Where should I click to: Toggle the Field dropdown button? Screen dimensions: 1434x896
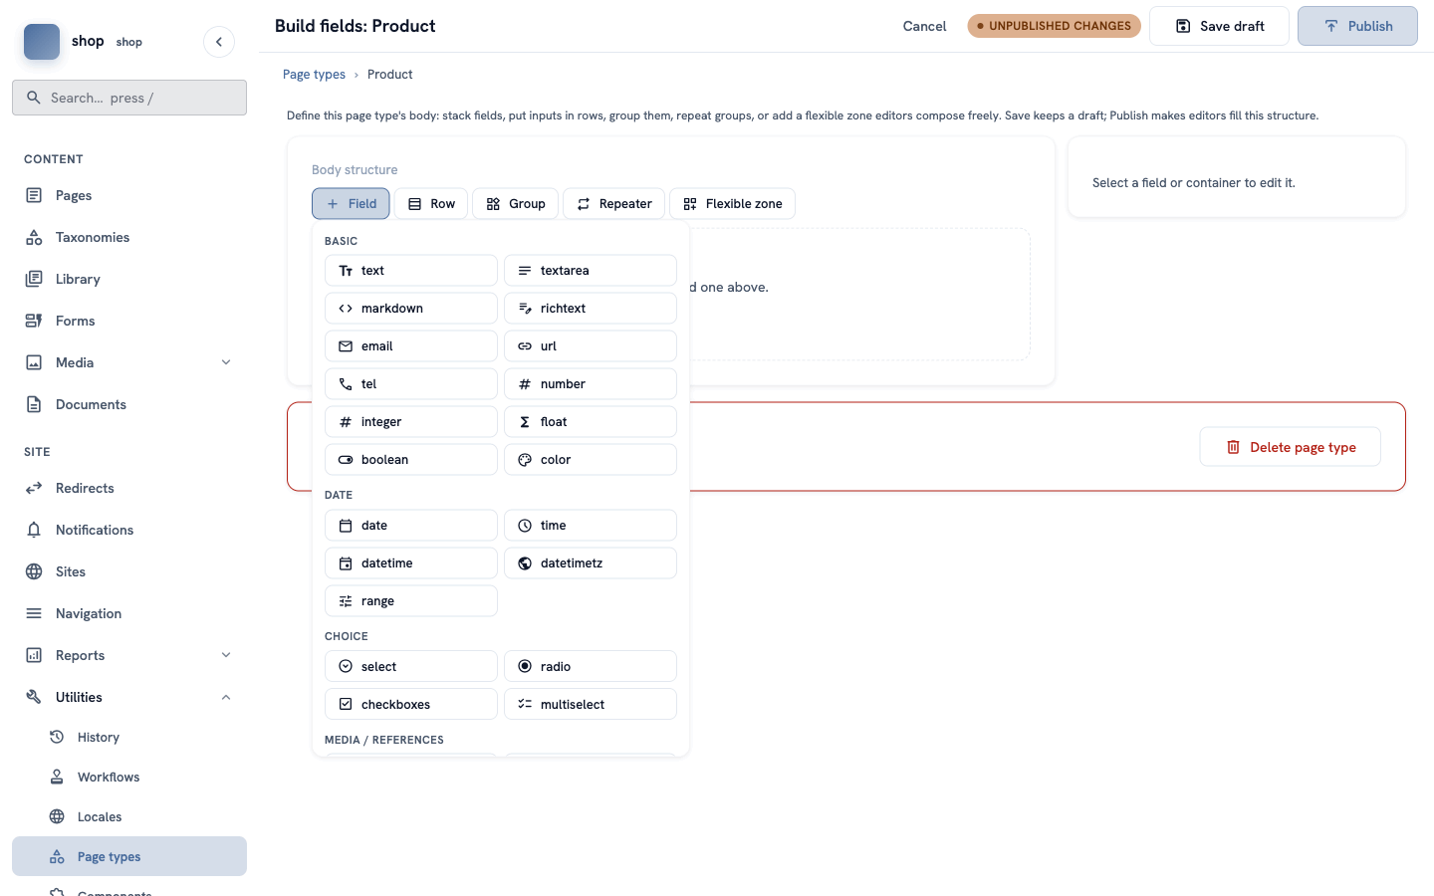click(x=351, y=204)
